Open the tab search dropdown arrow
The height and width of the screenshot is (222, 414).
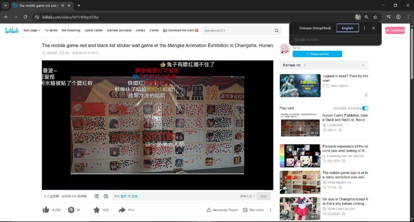[5, 5]
